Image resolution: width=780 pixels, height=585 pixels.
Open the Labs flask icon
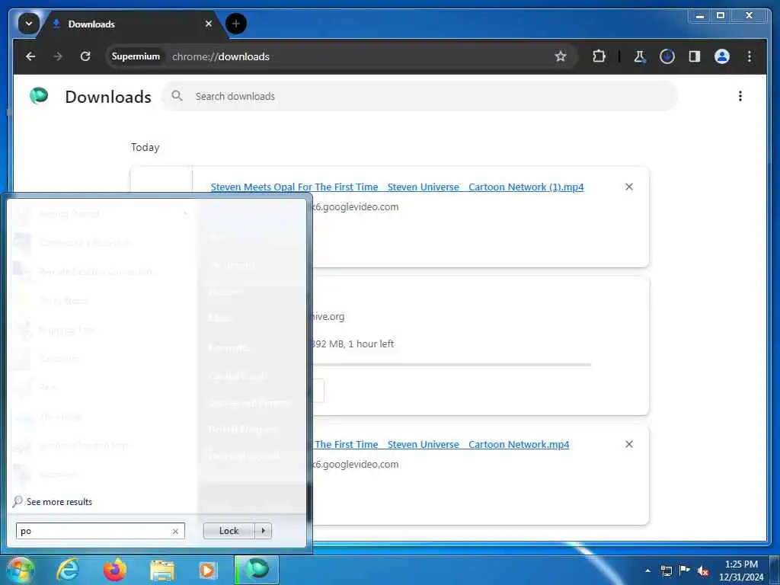640,56
